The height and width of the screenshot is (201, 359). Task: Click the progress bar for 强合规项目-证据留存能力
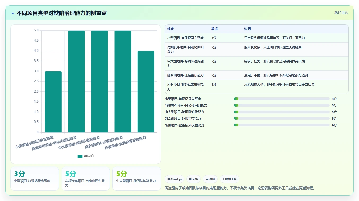coord(282,119)
